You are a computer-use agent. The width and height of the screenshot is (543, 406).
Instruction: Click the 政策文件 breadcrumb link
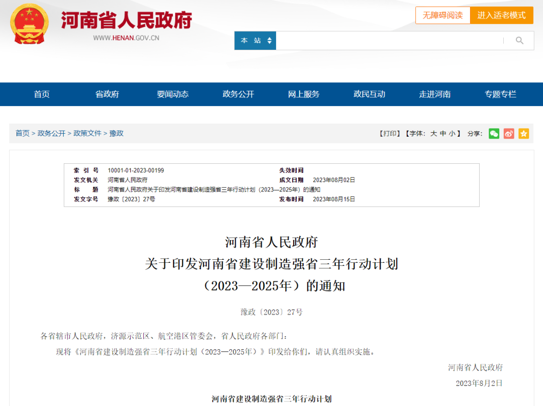coord(87,133)
